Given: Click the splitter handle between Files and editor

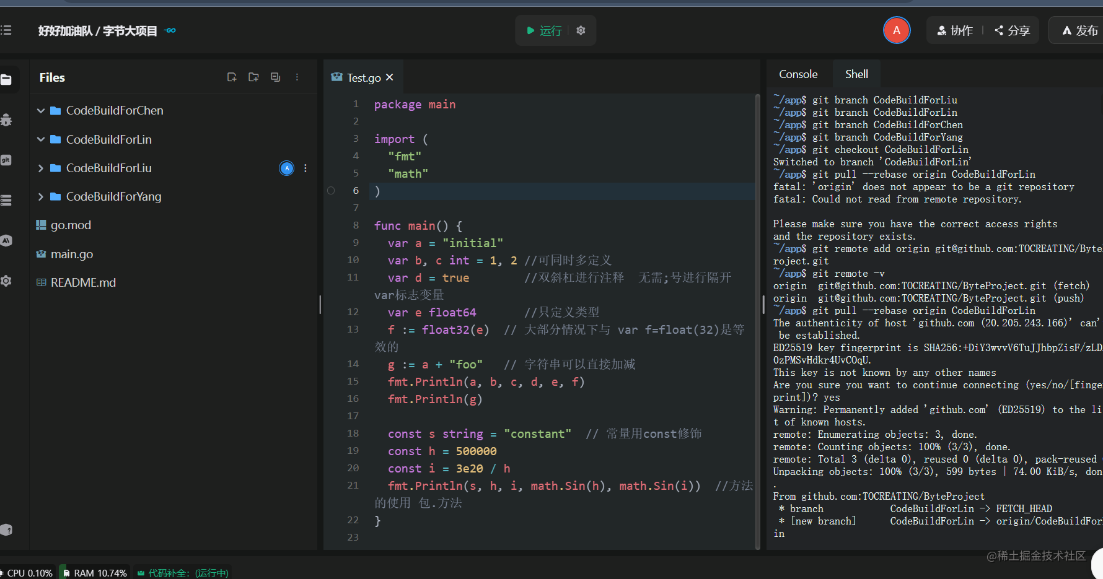Looking at the screenshot, I should pyautogui.click(x=320, y=304).
